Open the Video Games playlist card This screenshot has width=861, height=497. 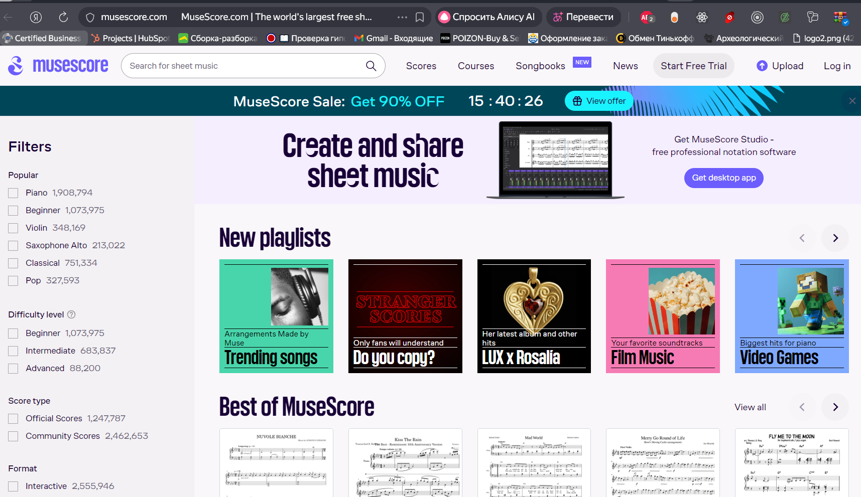tap(792, 316)
